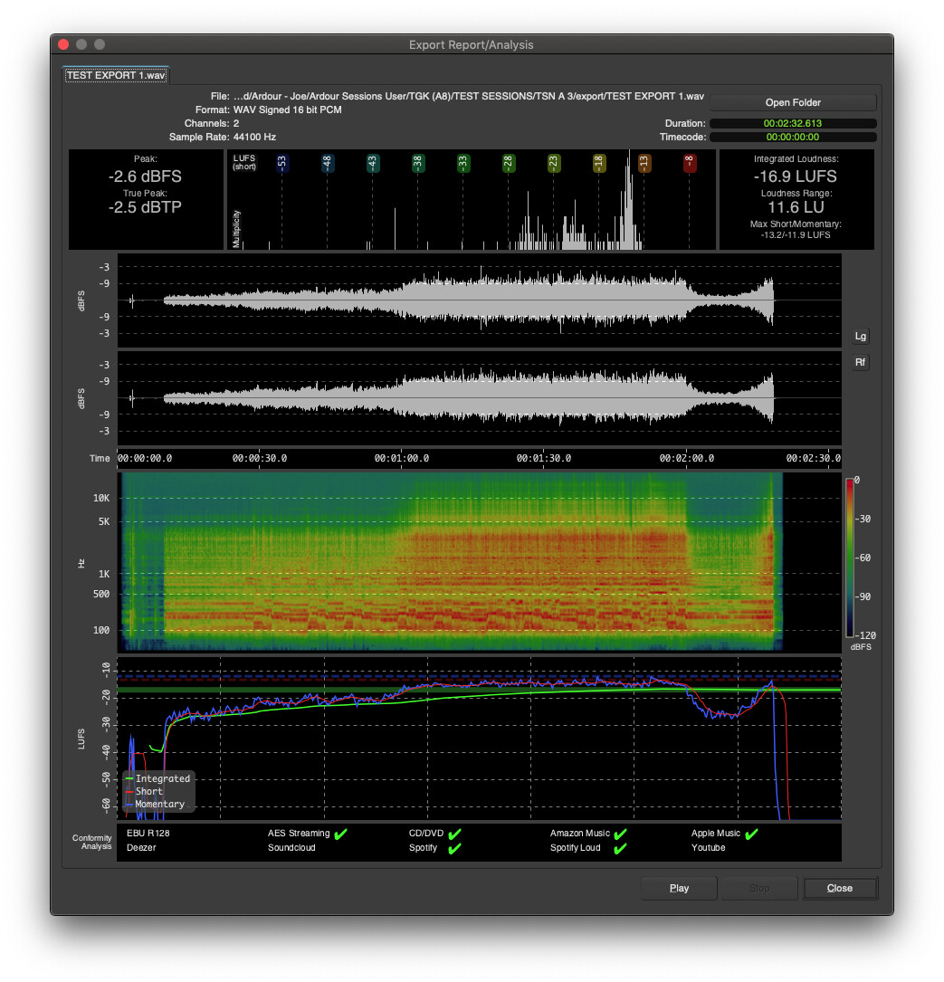Click the Spotify Loud checkmark icon

(x=620, y=849)
